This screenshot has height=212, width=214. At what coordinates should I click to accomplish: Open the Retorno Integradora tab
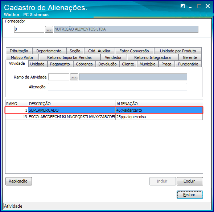coord(152,57)
